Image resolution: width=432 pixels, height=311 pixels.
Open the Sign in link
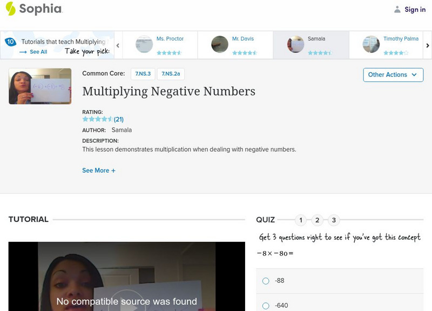point(415,9)
